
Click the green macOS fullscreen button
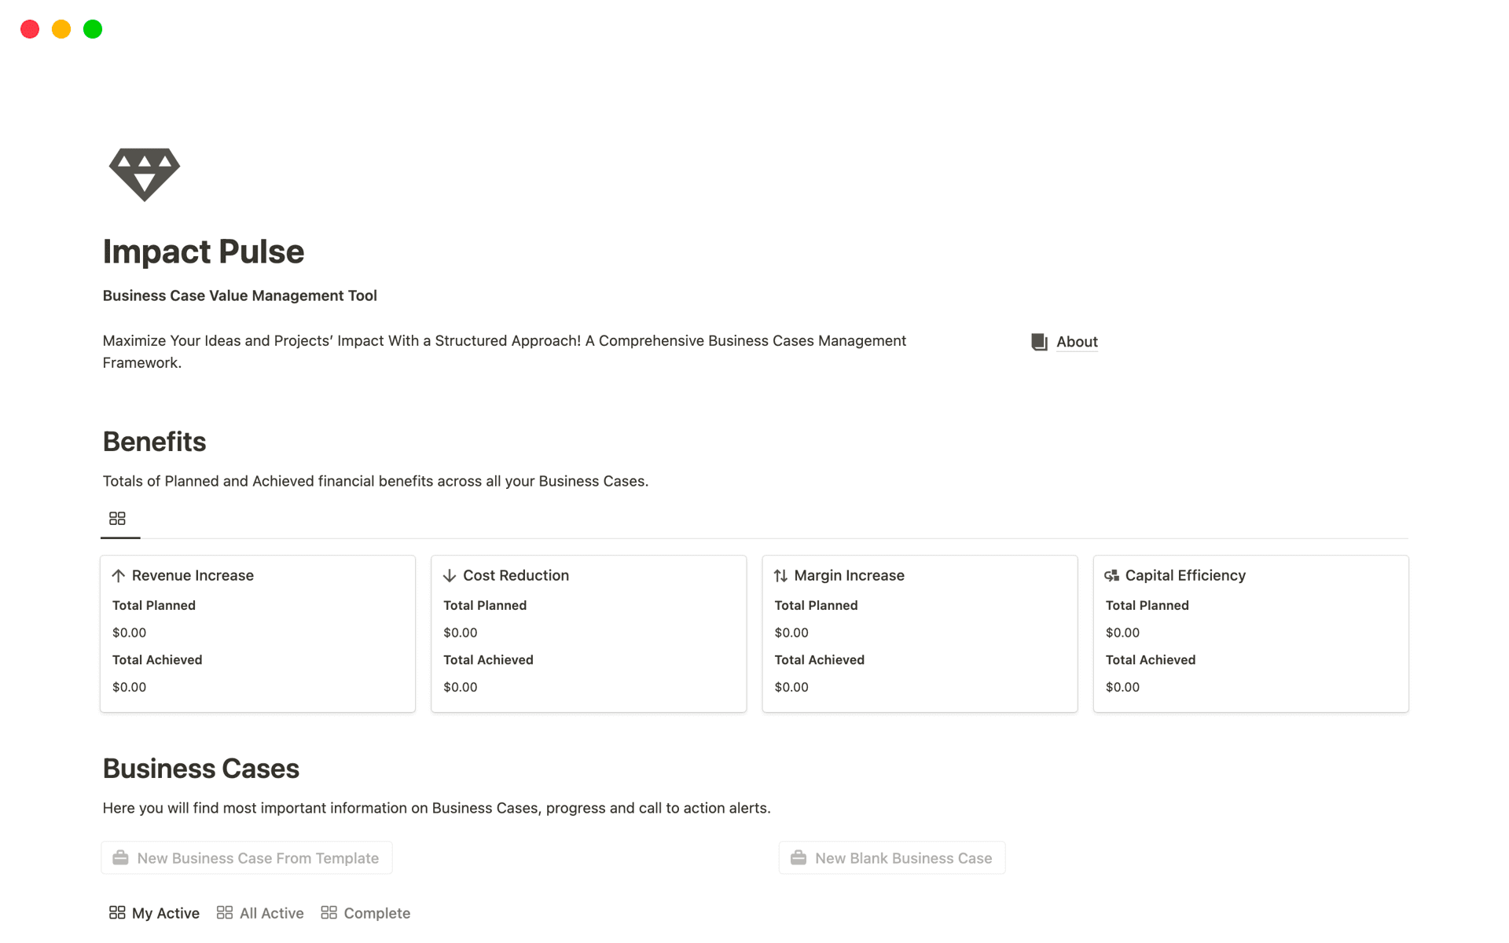point(93,30)
